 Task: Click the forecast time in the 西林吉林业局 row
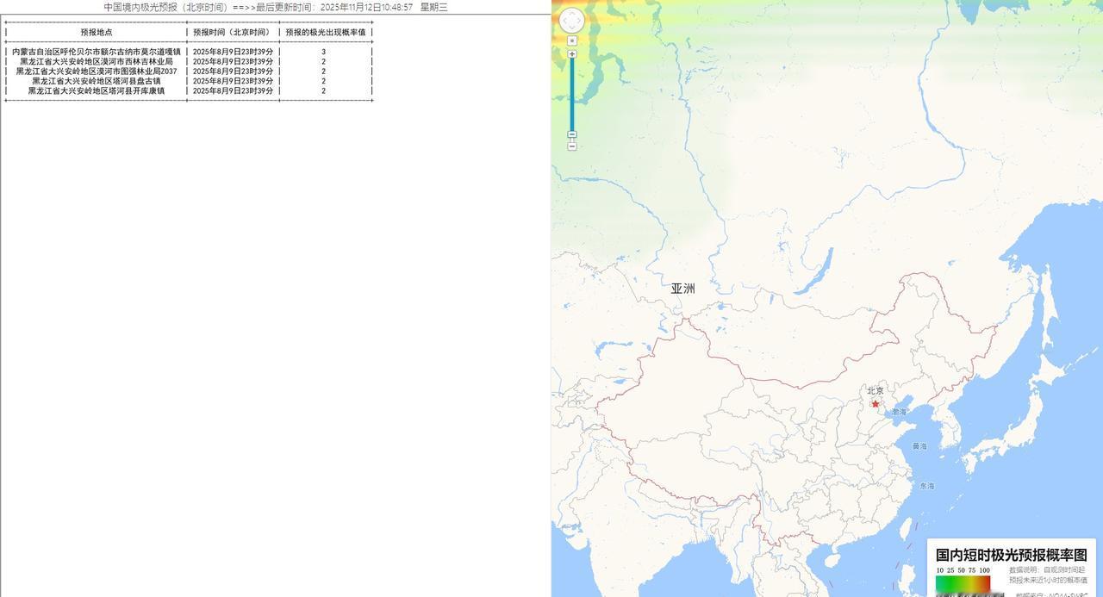pos(234,62)
